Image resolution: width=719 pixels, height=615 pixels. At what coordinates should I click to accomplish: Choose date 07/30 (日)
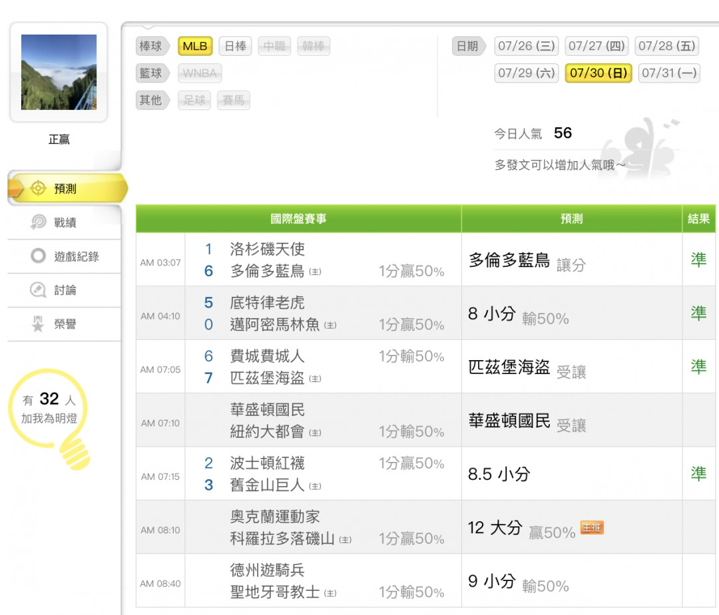pyautogui.click(x=599, y=73)
